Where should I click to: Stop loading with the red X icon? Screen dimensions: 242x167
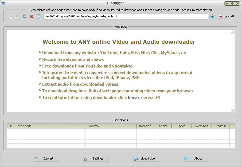pyautogui.click(x=32, y=17)
